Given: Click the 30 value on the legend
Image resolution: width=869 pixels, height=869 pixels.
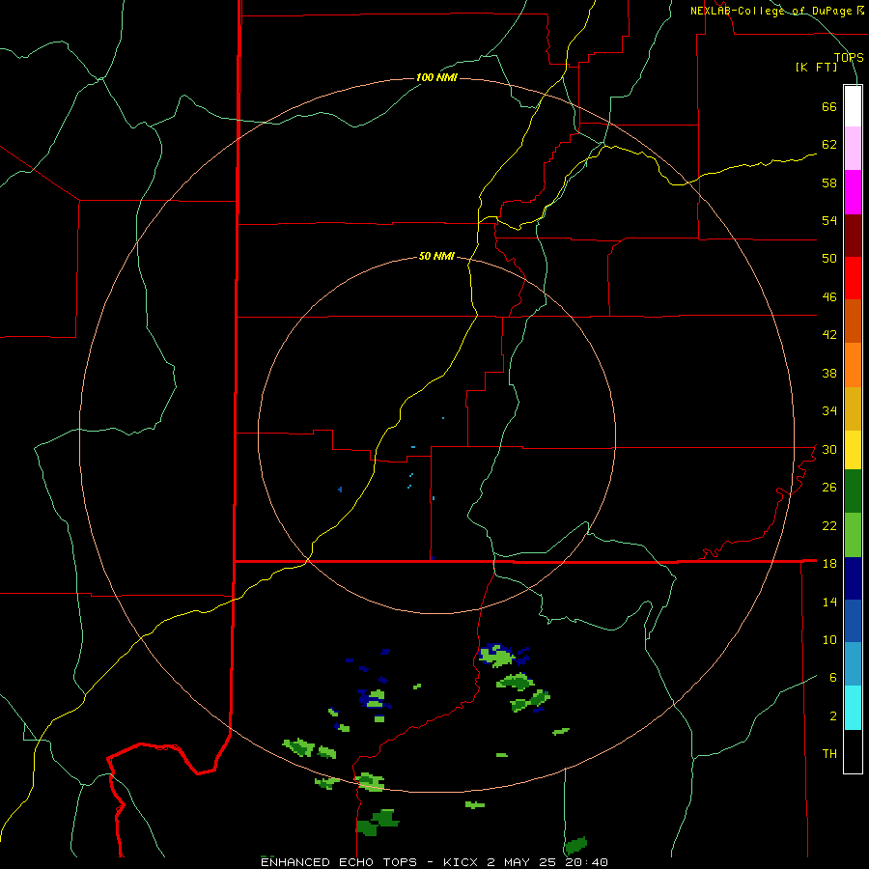Looking at the screenshot, I should [829, 449].
